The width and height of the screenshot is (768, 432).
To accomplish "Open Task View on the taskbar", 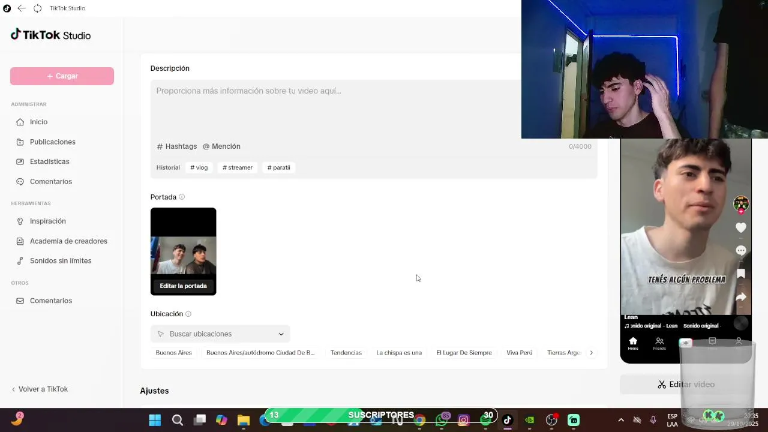I will tap(200, 420).
